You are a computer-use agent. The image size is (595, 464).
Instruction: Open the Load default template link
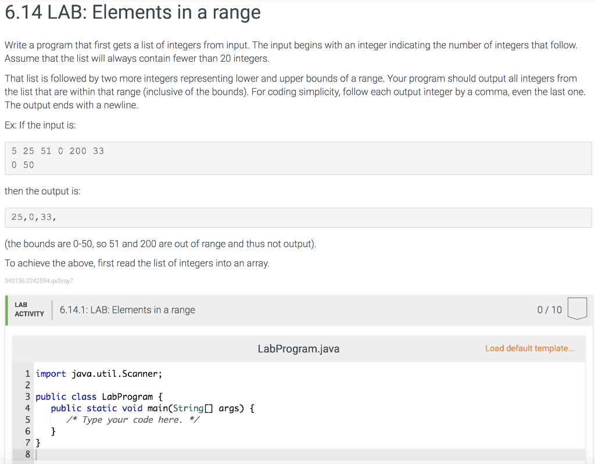[529, 348]
